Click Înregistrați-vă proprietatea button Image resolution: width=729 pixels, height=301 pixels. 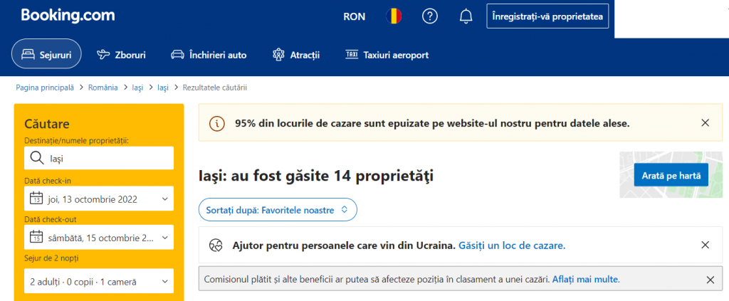(x=547, y=16)
